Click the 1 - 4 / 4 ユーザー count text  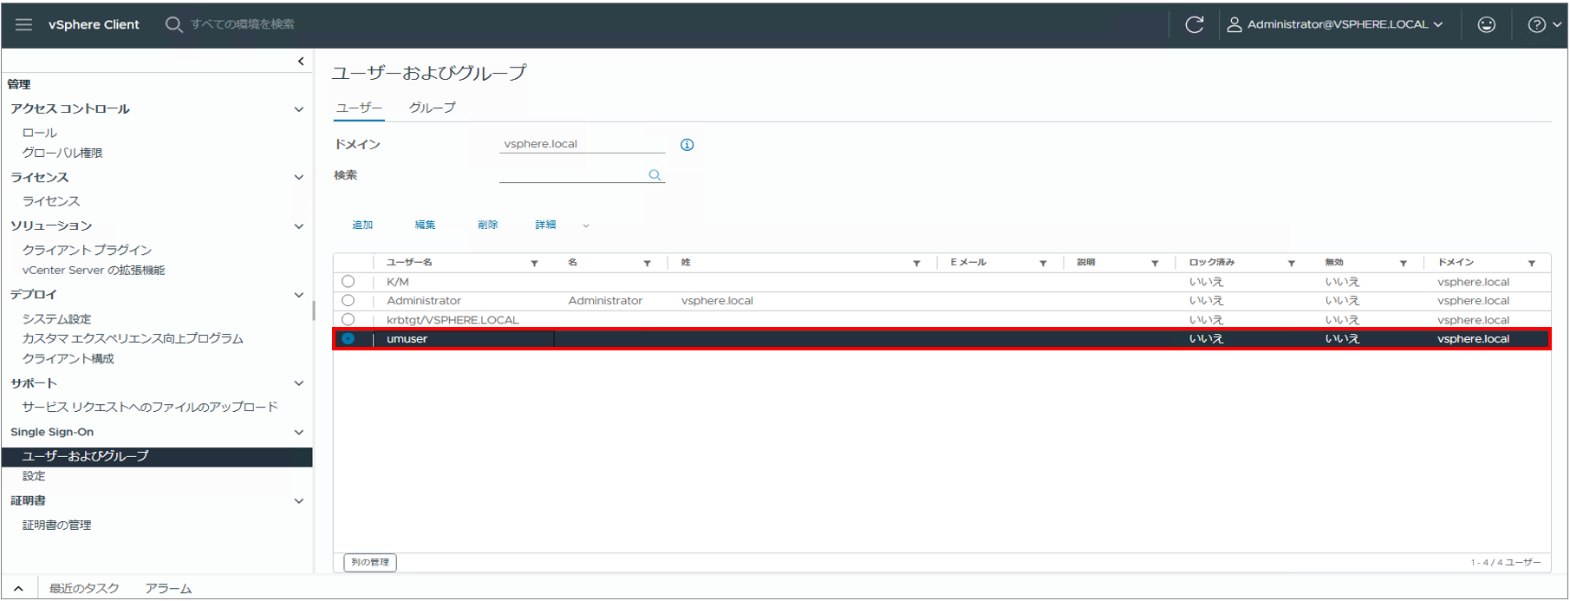[1506, 563]
